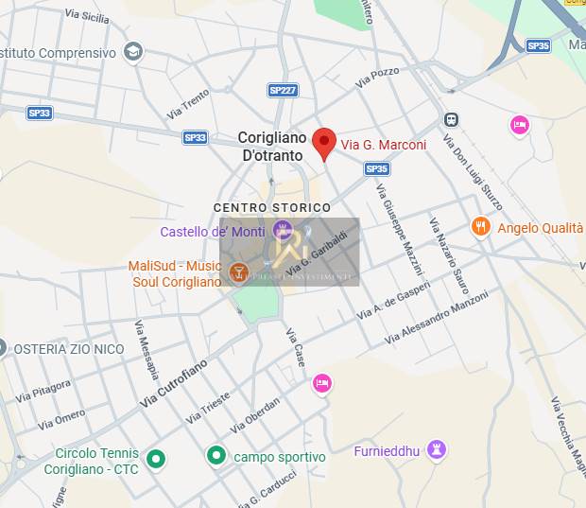Open the MaliSud cocktail bar marker
Viewport: 586px width, 508px height.
click(x=238, y=272)
